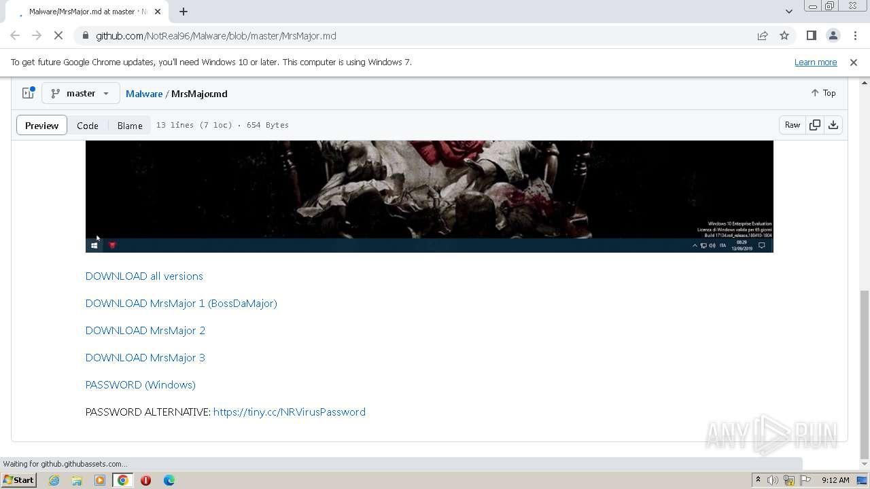Open the volume speaker tray icon

773,480
